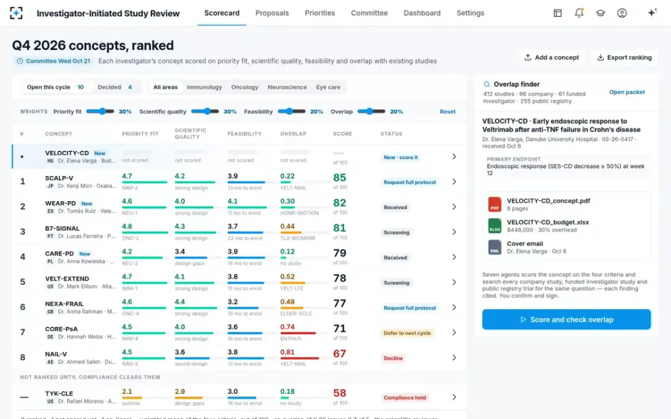Click SCALP-V Request full protocol status

[410, 182]
